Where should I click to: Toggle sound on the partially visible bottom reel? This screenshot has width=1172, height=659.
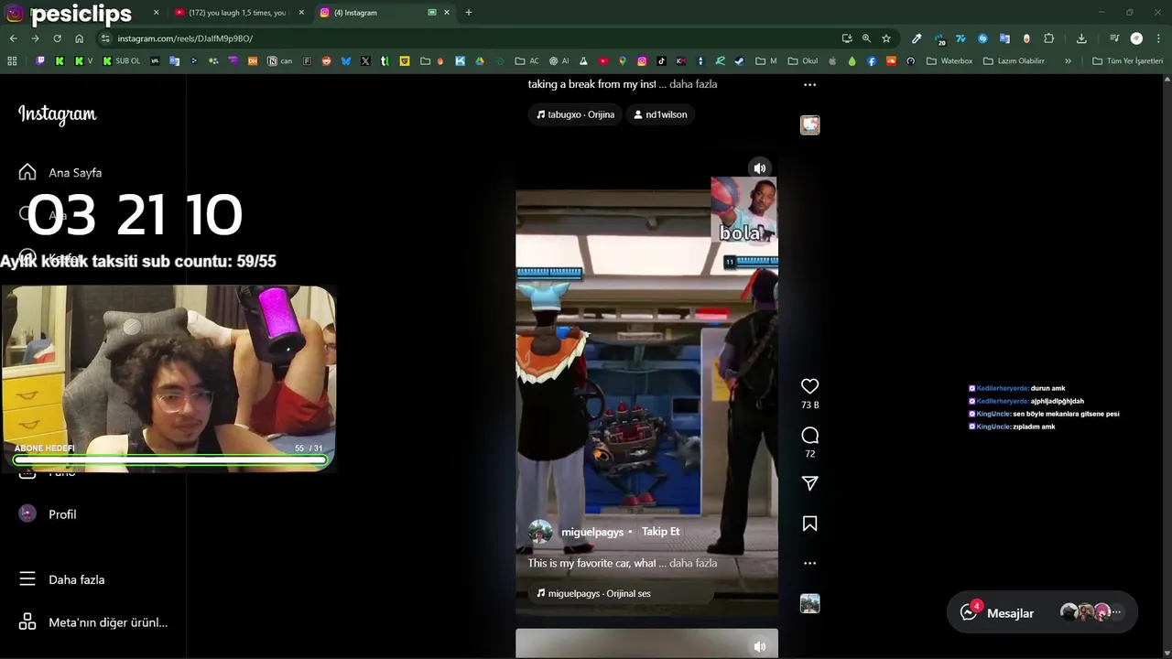[759, 646]
